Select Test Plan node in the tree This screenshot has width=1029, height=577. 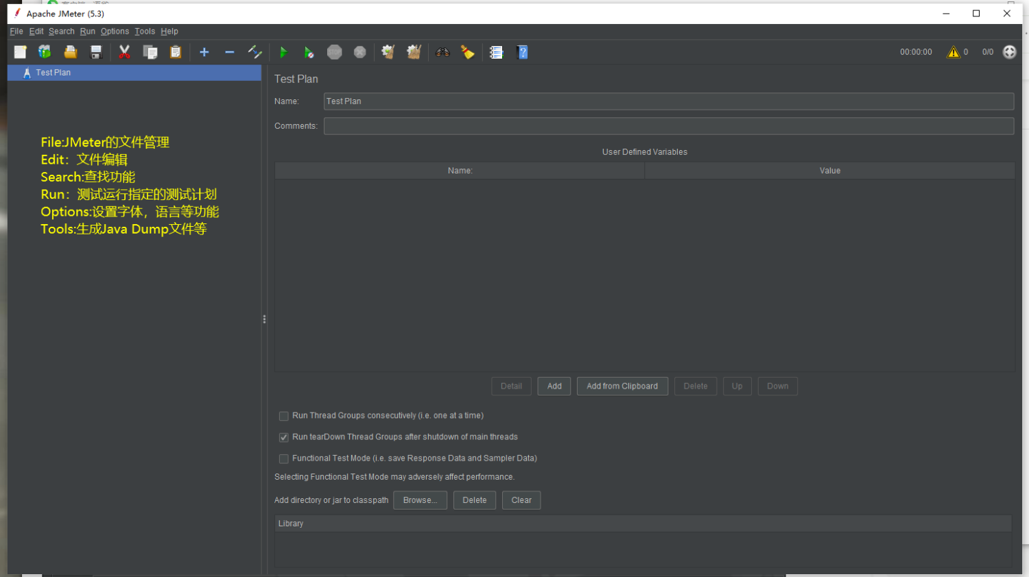tap(134, 73)
